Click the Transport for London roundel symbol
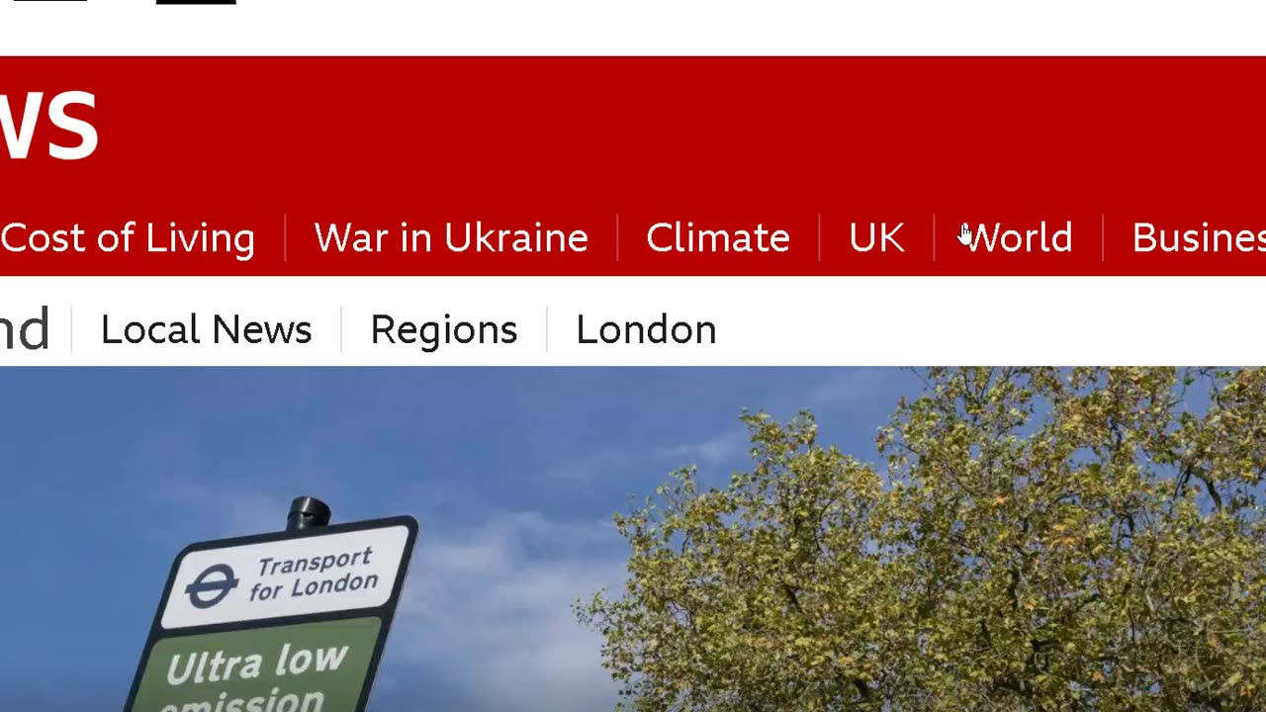 212,585
